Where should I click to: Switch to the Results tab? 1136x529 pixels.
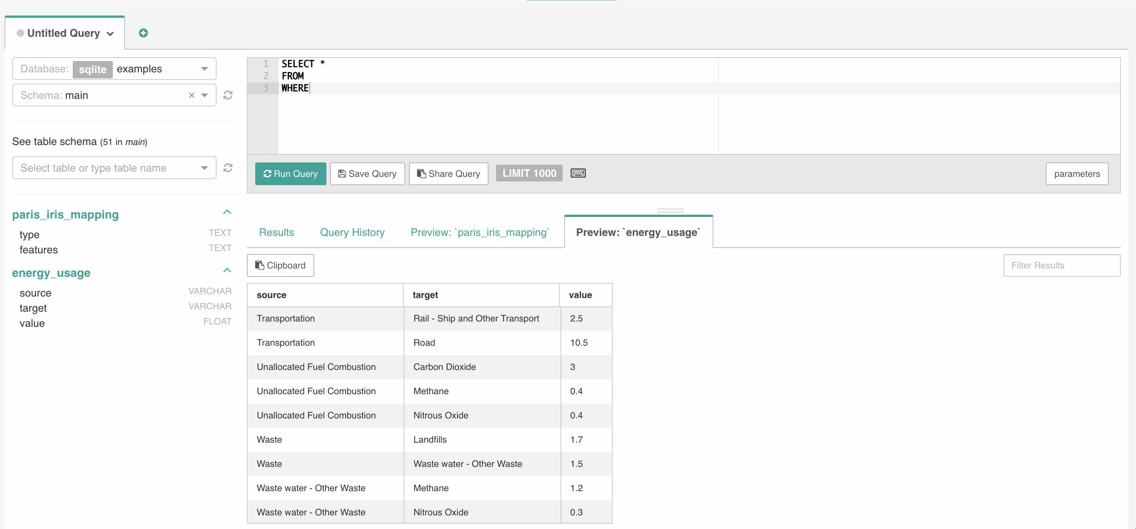pyautogui.click(x=276, y=233)
